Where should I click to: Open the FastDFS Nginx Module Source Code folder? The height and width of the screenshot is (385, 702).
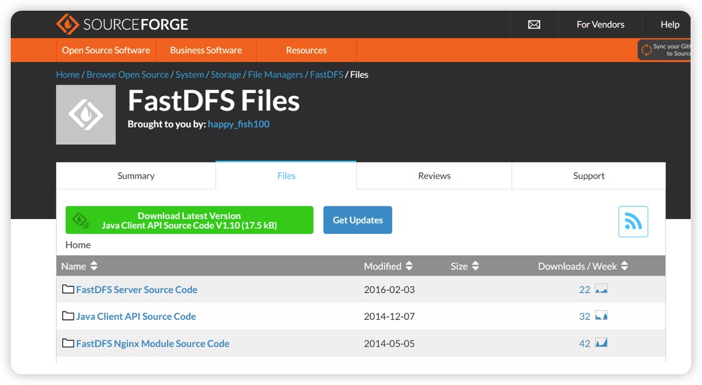(153, 343)
